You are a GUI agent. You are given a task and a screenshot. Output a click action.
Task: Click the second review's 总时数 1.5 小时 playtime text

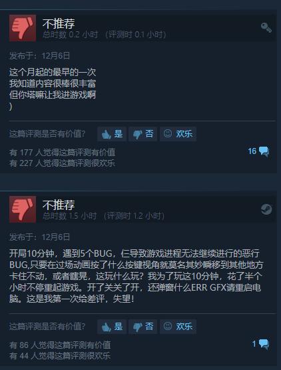tap(70, 216)
